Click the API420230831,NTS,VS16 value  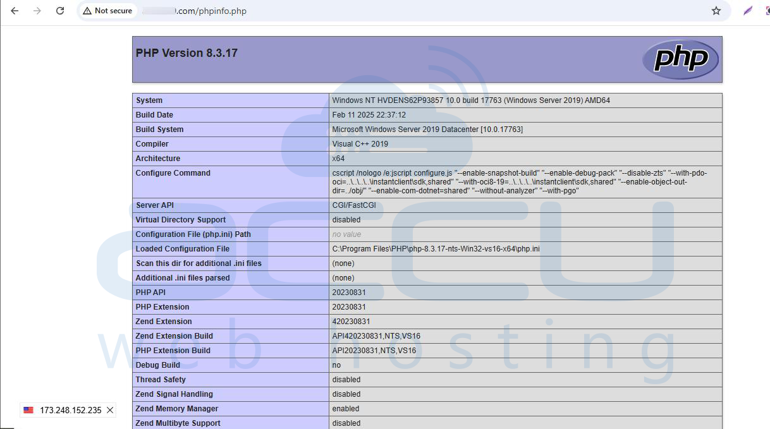click(376, 336)
